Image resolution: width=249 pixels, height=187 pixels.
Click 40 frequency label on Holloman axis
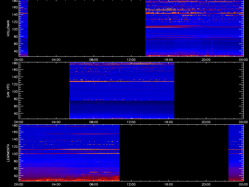pyautogui.click(x=16, y=51)
